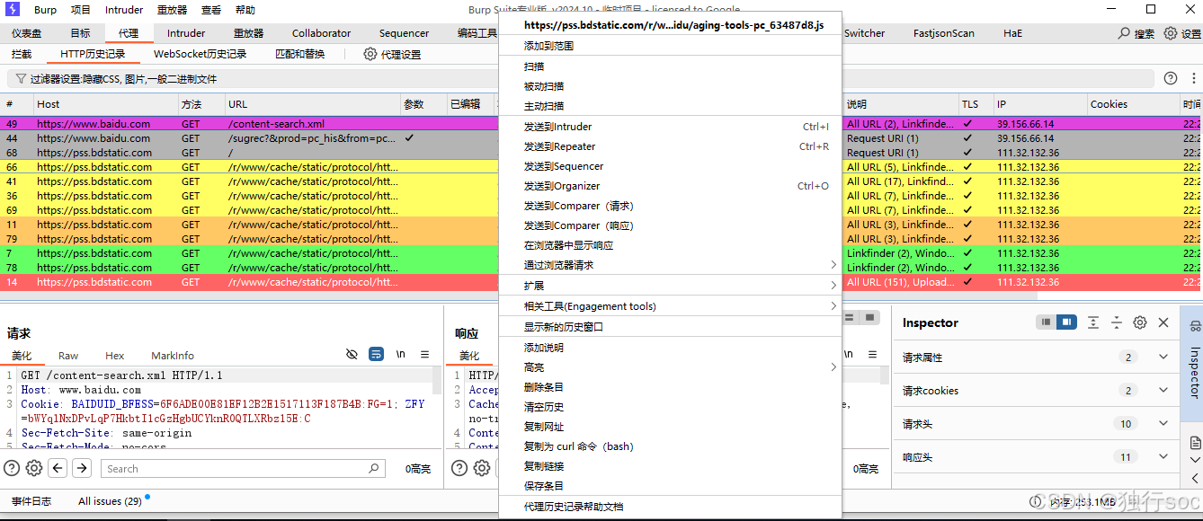
Task: Click Inspector vertical side tab
Action: (x=1194, y=365)
